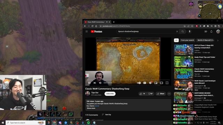Screen dimensions: 223x125
Task: Open the Tips Out channel avatar
Action: point(87,94)
